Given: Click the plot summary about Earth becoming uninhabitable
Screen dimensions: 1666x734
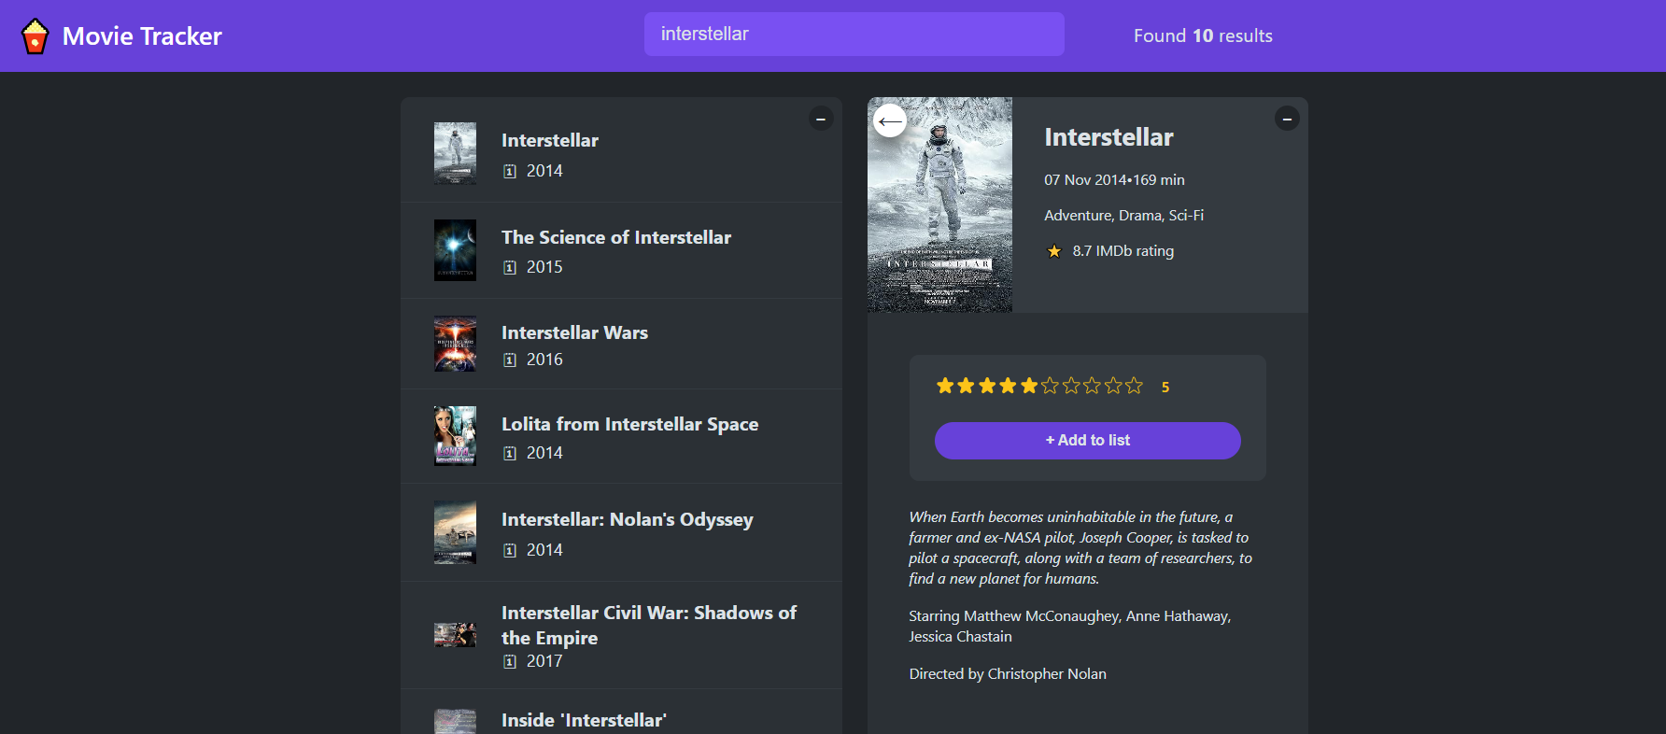Looking at the screenshot, I should [1080, 548].
